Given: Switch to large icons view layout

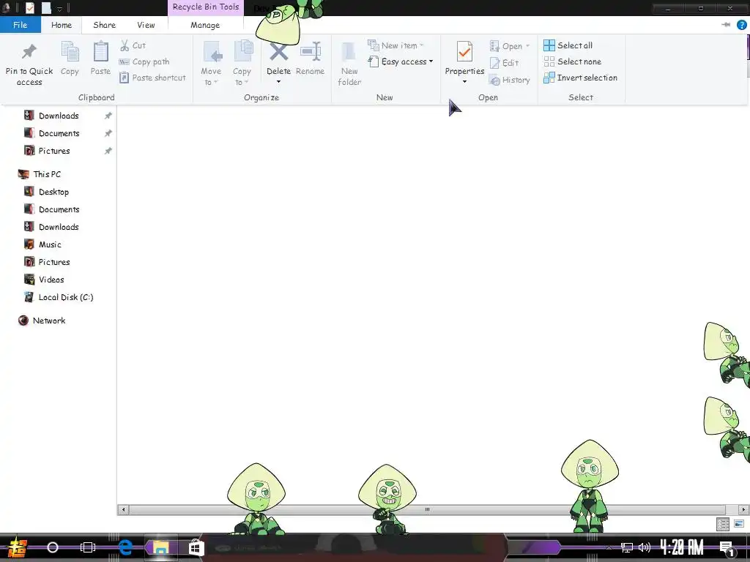Looking at the screenshot, I should [739, 524].
